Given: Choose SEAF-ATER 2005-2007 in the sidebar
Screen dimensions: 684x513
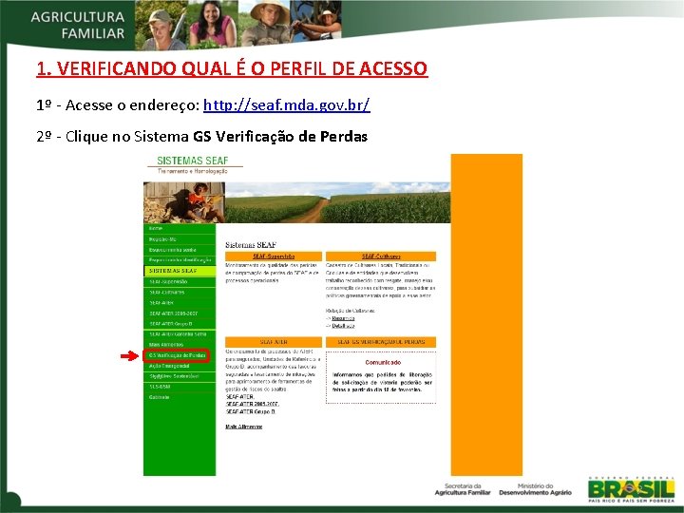Looking at the screenshot, I should click(x=173, y=313).
